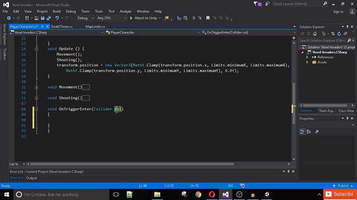Save the current file with the Save icon
357x200 pixels.
pyautogui.click(x=42, y=18)
